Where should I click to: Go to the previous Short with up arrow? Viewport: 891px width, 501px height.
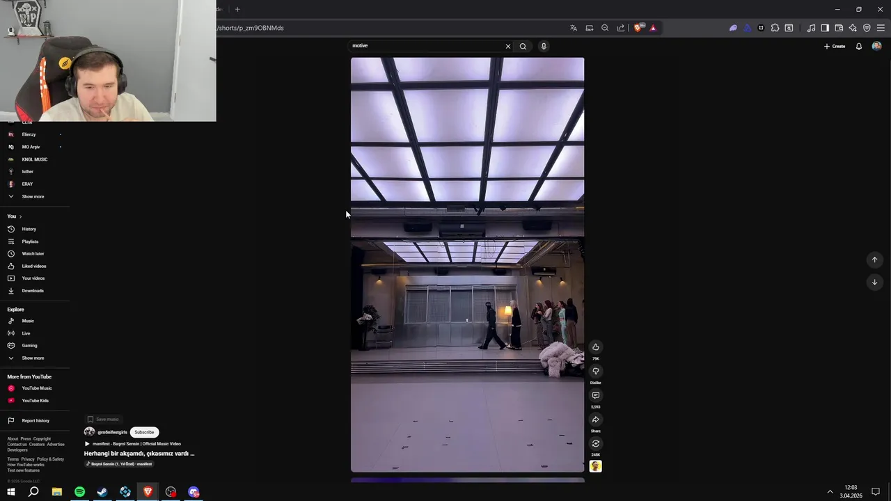(x=874, y=260)
